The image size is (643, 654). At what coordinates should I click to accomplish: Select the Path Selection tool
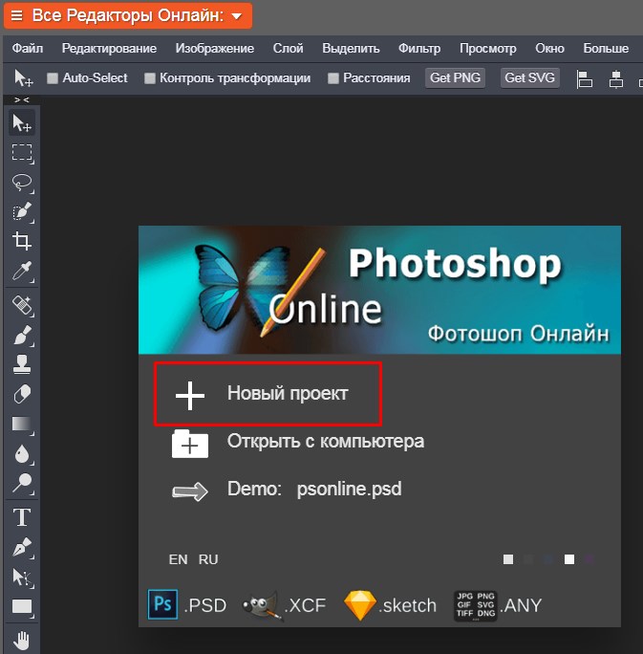coord(22,578)
